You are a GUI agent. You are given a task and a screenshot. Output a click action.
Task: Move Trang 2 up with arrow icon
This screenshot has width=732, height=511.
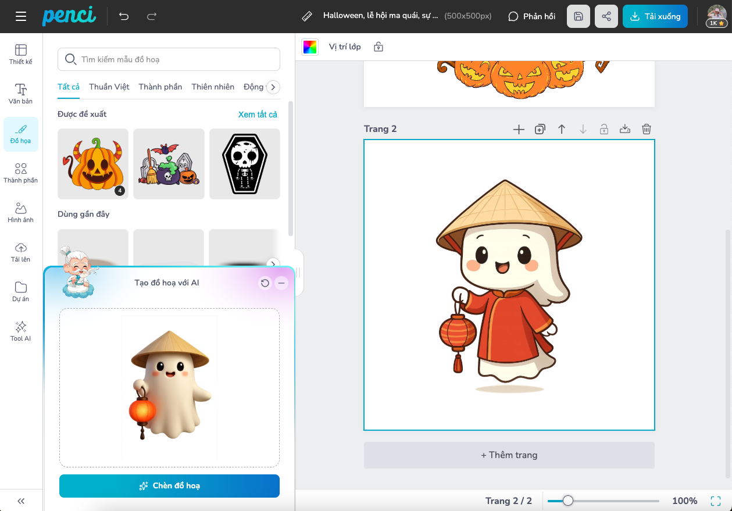click(562, 129)
